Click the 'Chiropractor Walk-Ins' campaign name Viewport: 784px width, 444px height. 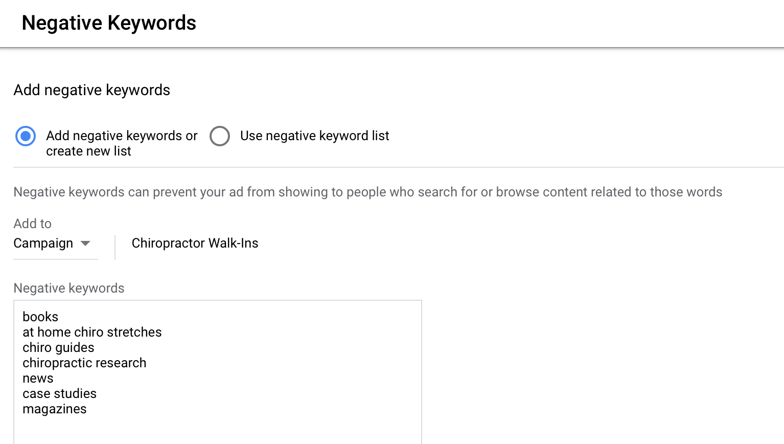[x=195, y=243]
